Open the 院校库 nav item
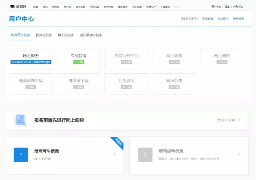The width and height of the screenshot is (256, 180). tap(56, 7)
